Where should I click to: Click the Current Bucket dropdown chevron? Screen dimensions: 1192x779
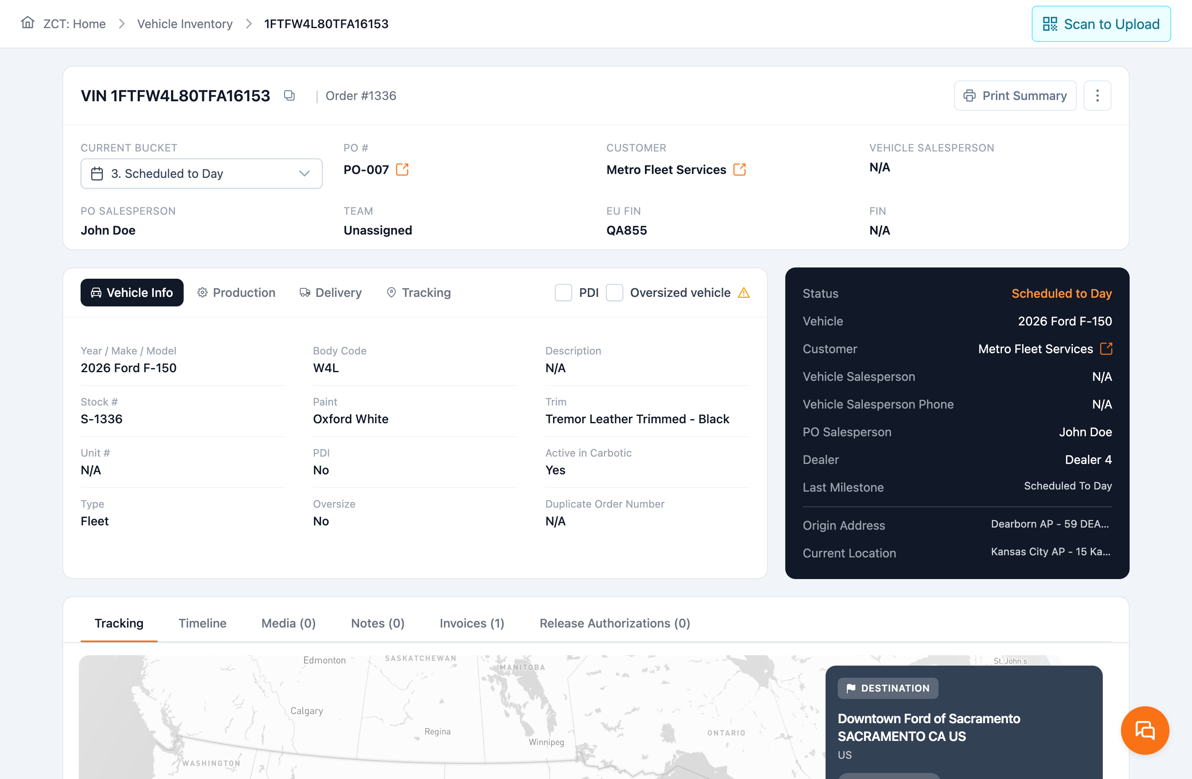[x=304, y=174]
